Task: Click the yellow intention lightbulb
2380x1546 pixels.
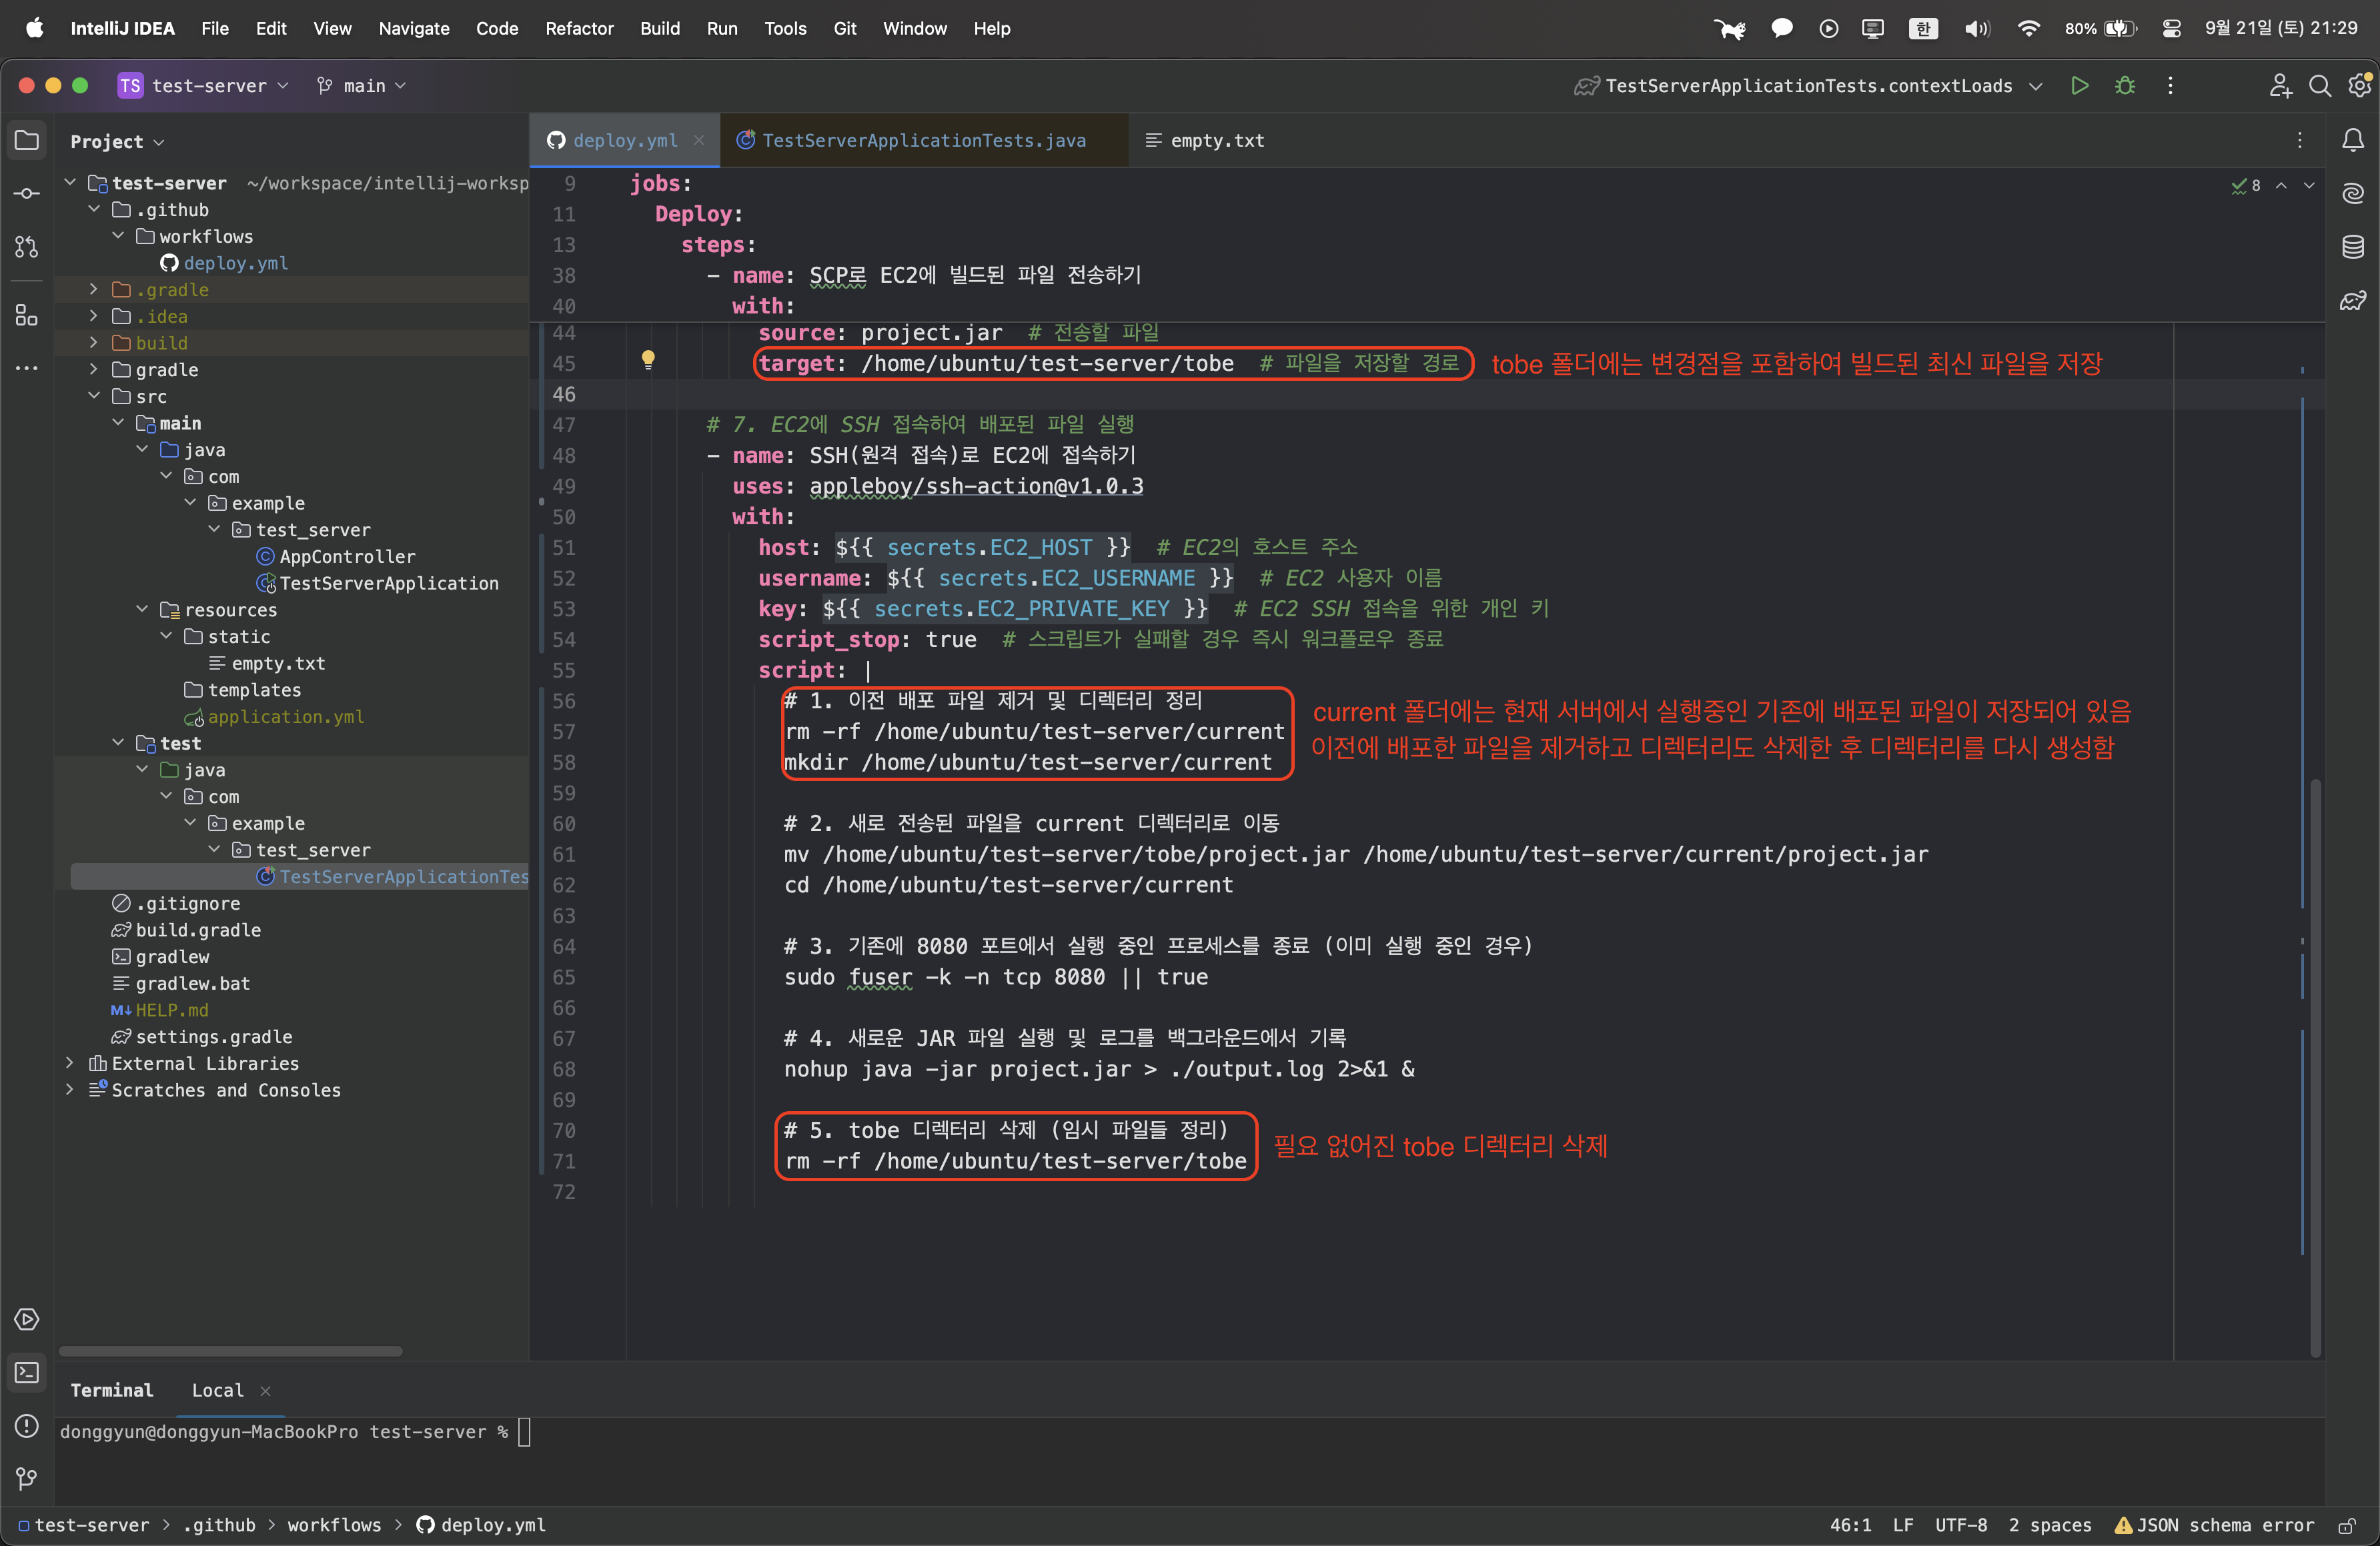Action: pyautogui.click(x=648, y=359)
